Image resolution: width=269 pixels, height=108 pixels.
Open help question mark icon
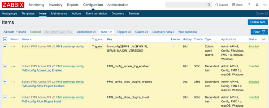coord(249,5)
